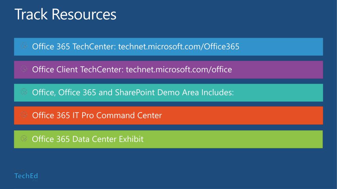Click the TechEd logo
Image resolution: width=337 pixels, height=189 pixels.
tap(26, 176)
